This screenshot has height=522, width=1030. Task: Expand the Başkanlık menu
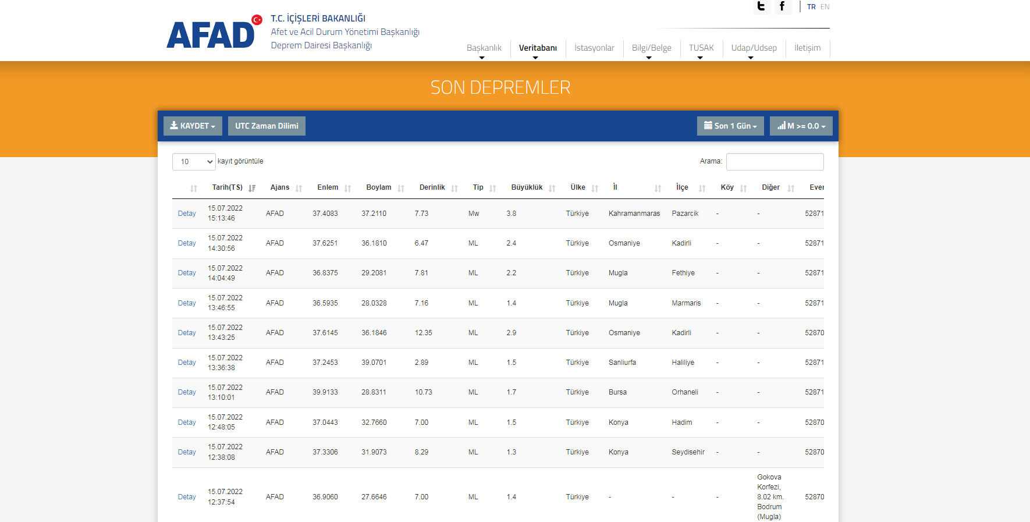click(484, 48)
